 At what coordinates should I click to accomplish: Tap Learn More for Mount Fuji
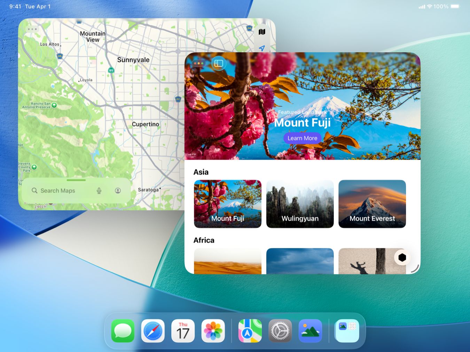point(302,138)
